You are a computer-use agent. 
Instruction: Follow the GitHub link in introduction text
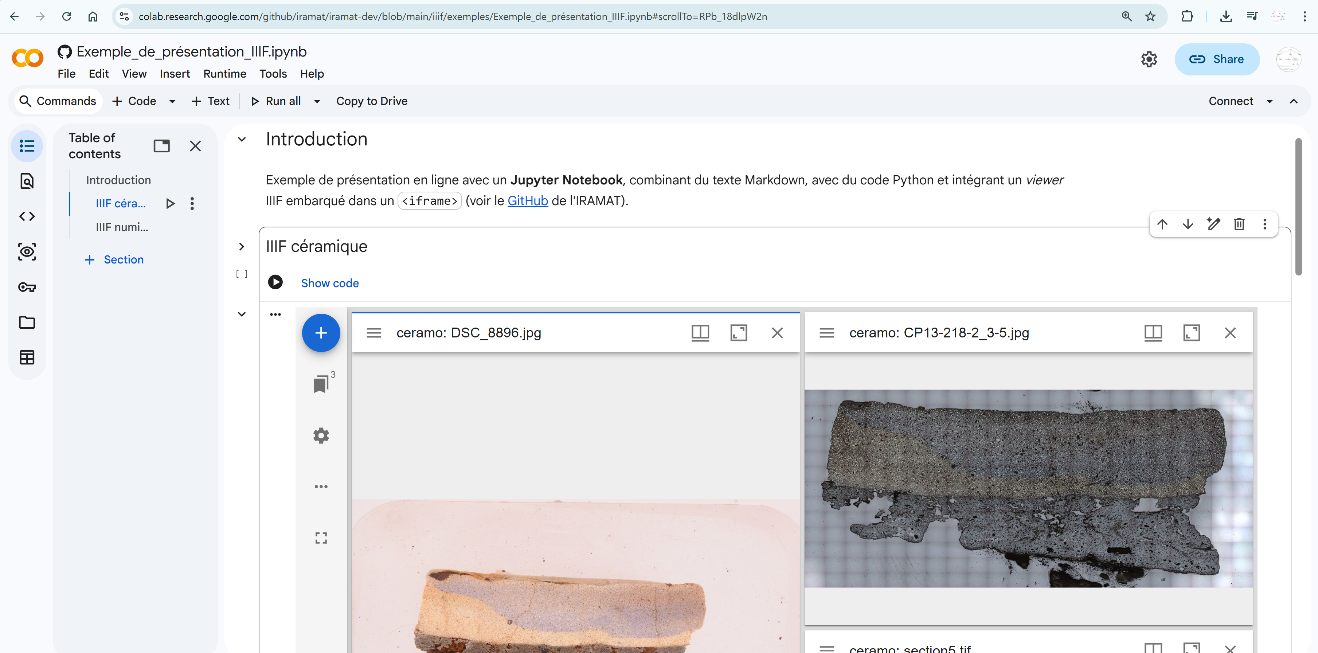click(x=528, y=201)
